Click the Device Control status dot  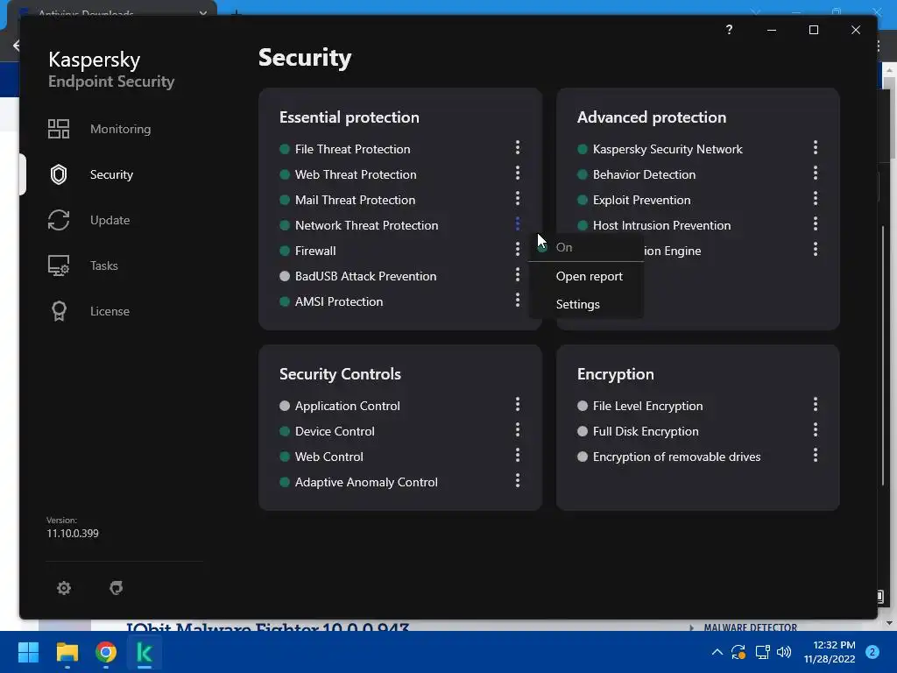click(285, 431)
